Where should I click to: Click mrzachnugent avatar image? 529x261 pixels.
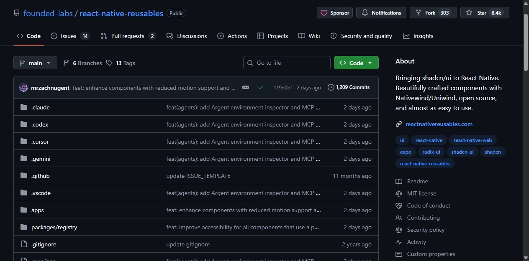[x=23, y=88]
